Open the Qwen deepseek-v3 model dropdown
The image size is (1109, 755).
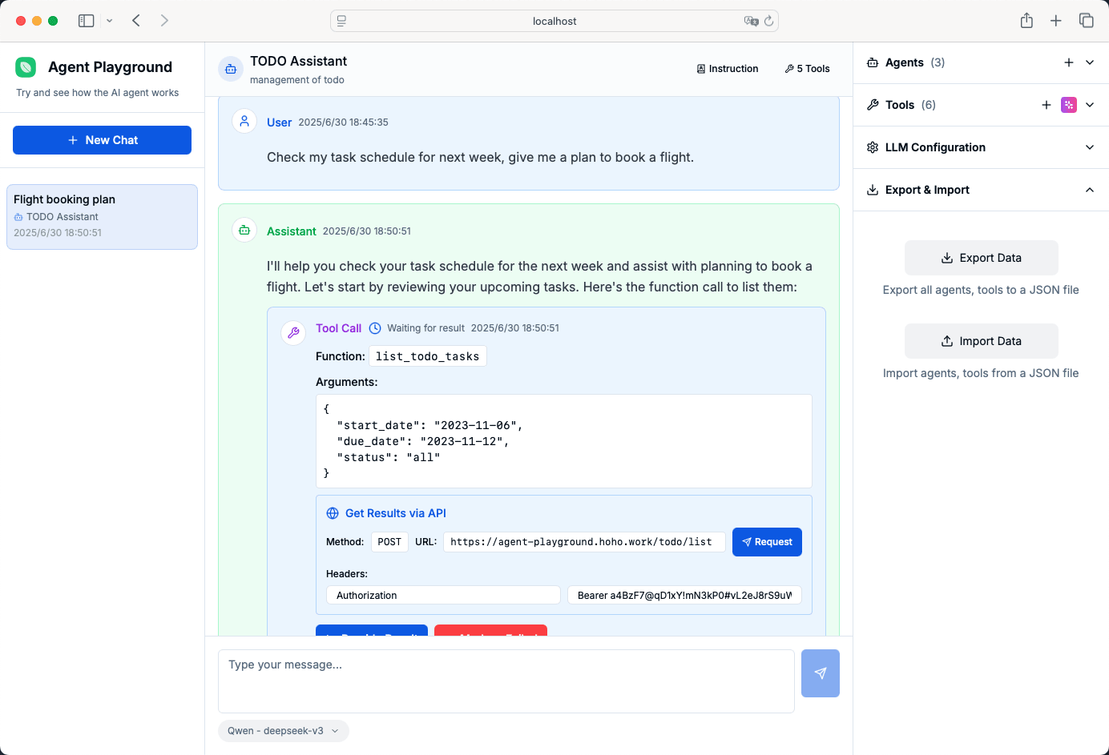click(283, 730)
